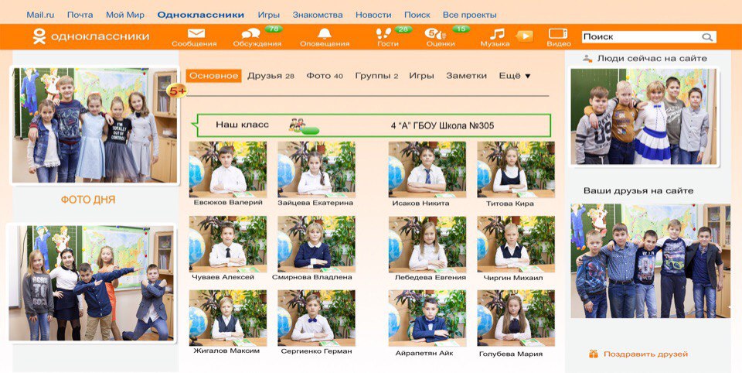This screenshot has height=373, width=742.
Task: Open the Оценки icon
Action: click(x=435, y=34)
